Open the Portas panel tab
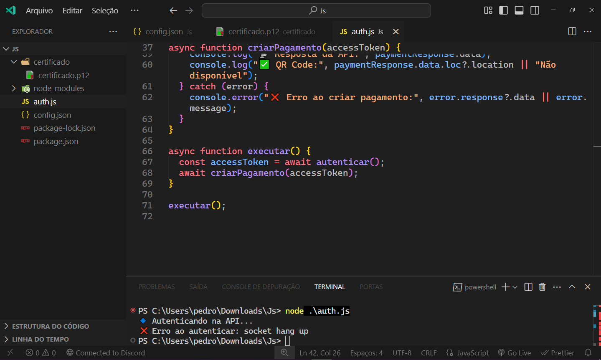The height and width of the screenshot is (360, 601). pos(371,287)
